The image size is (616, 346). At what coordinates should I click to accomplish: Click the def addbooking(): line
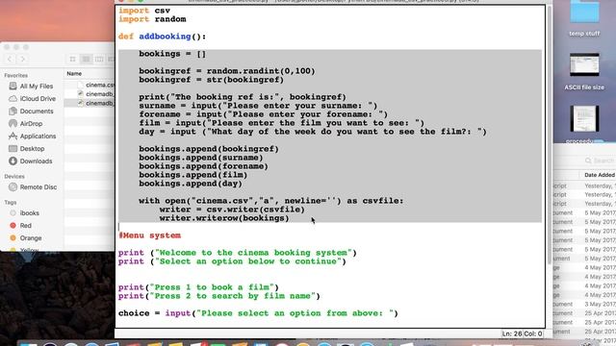coord(162,37)
